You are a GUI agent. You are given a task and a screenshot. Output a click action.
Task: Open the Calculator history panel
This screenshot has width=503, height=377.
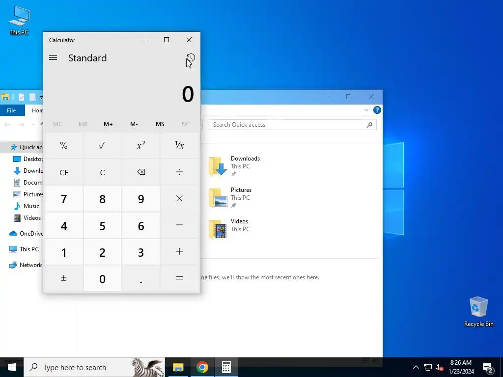pyautogui.click(x=191, y=58)
